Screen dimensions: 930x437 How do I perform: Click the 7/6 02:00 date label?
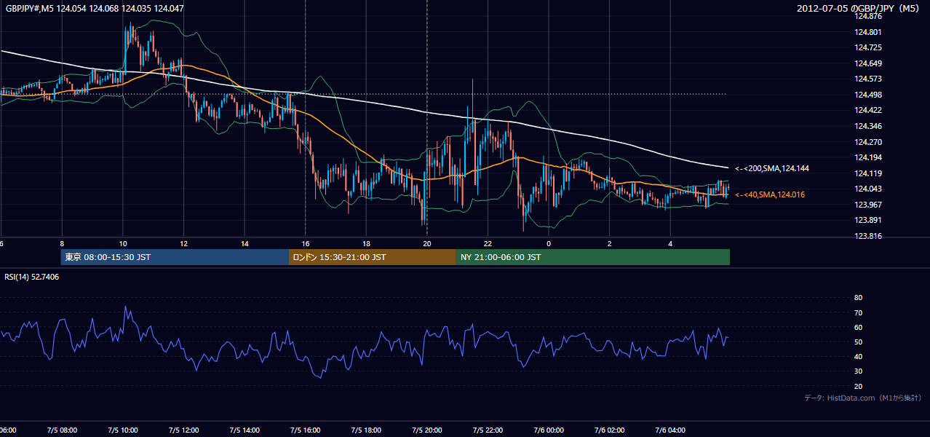point(609,430)
